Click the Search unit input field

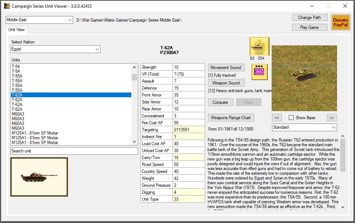[x=74, y=151]
